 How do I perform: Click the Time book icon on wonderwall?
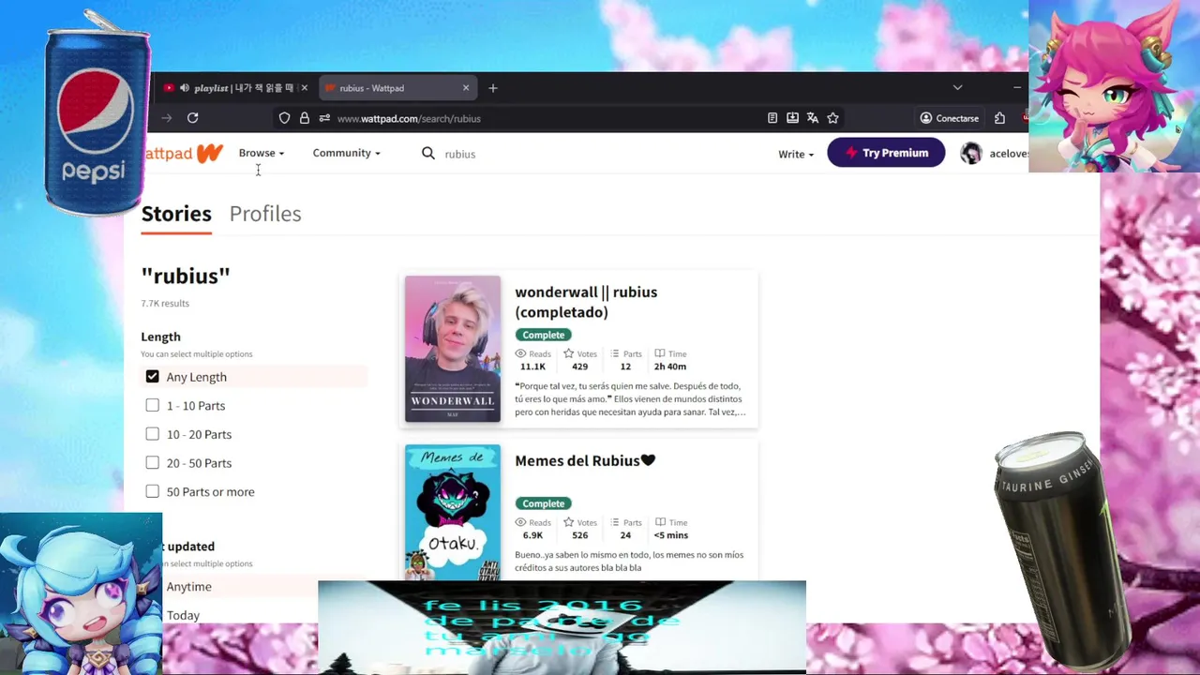point(660,353)
